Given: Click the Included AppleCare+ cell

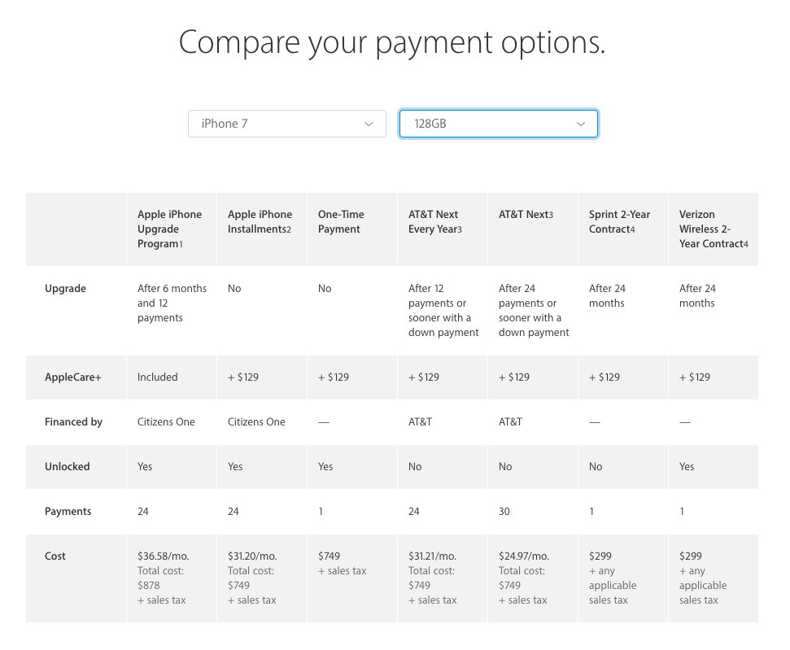Looking at the screenshot, I should click(x=158, y=377).
